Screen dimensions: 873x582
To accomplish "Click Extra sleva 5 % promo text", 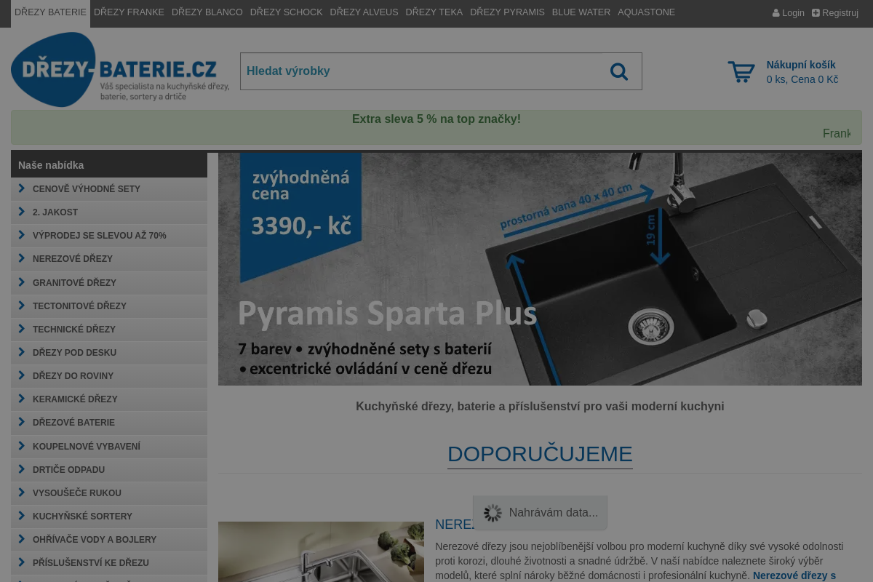I will pyautogui.click(x=436, y=119).
